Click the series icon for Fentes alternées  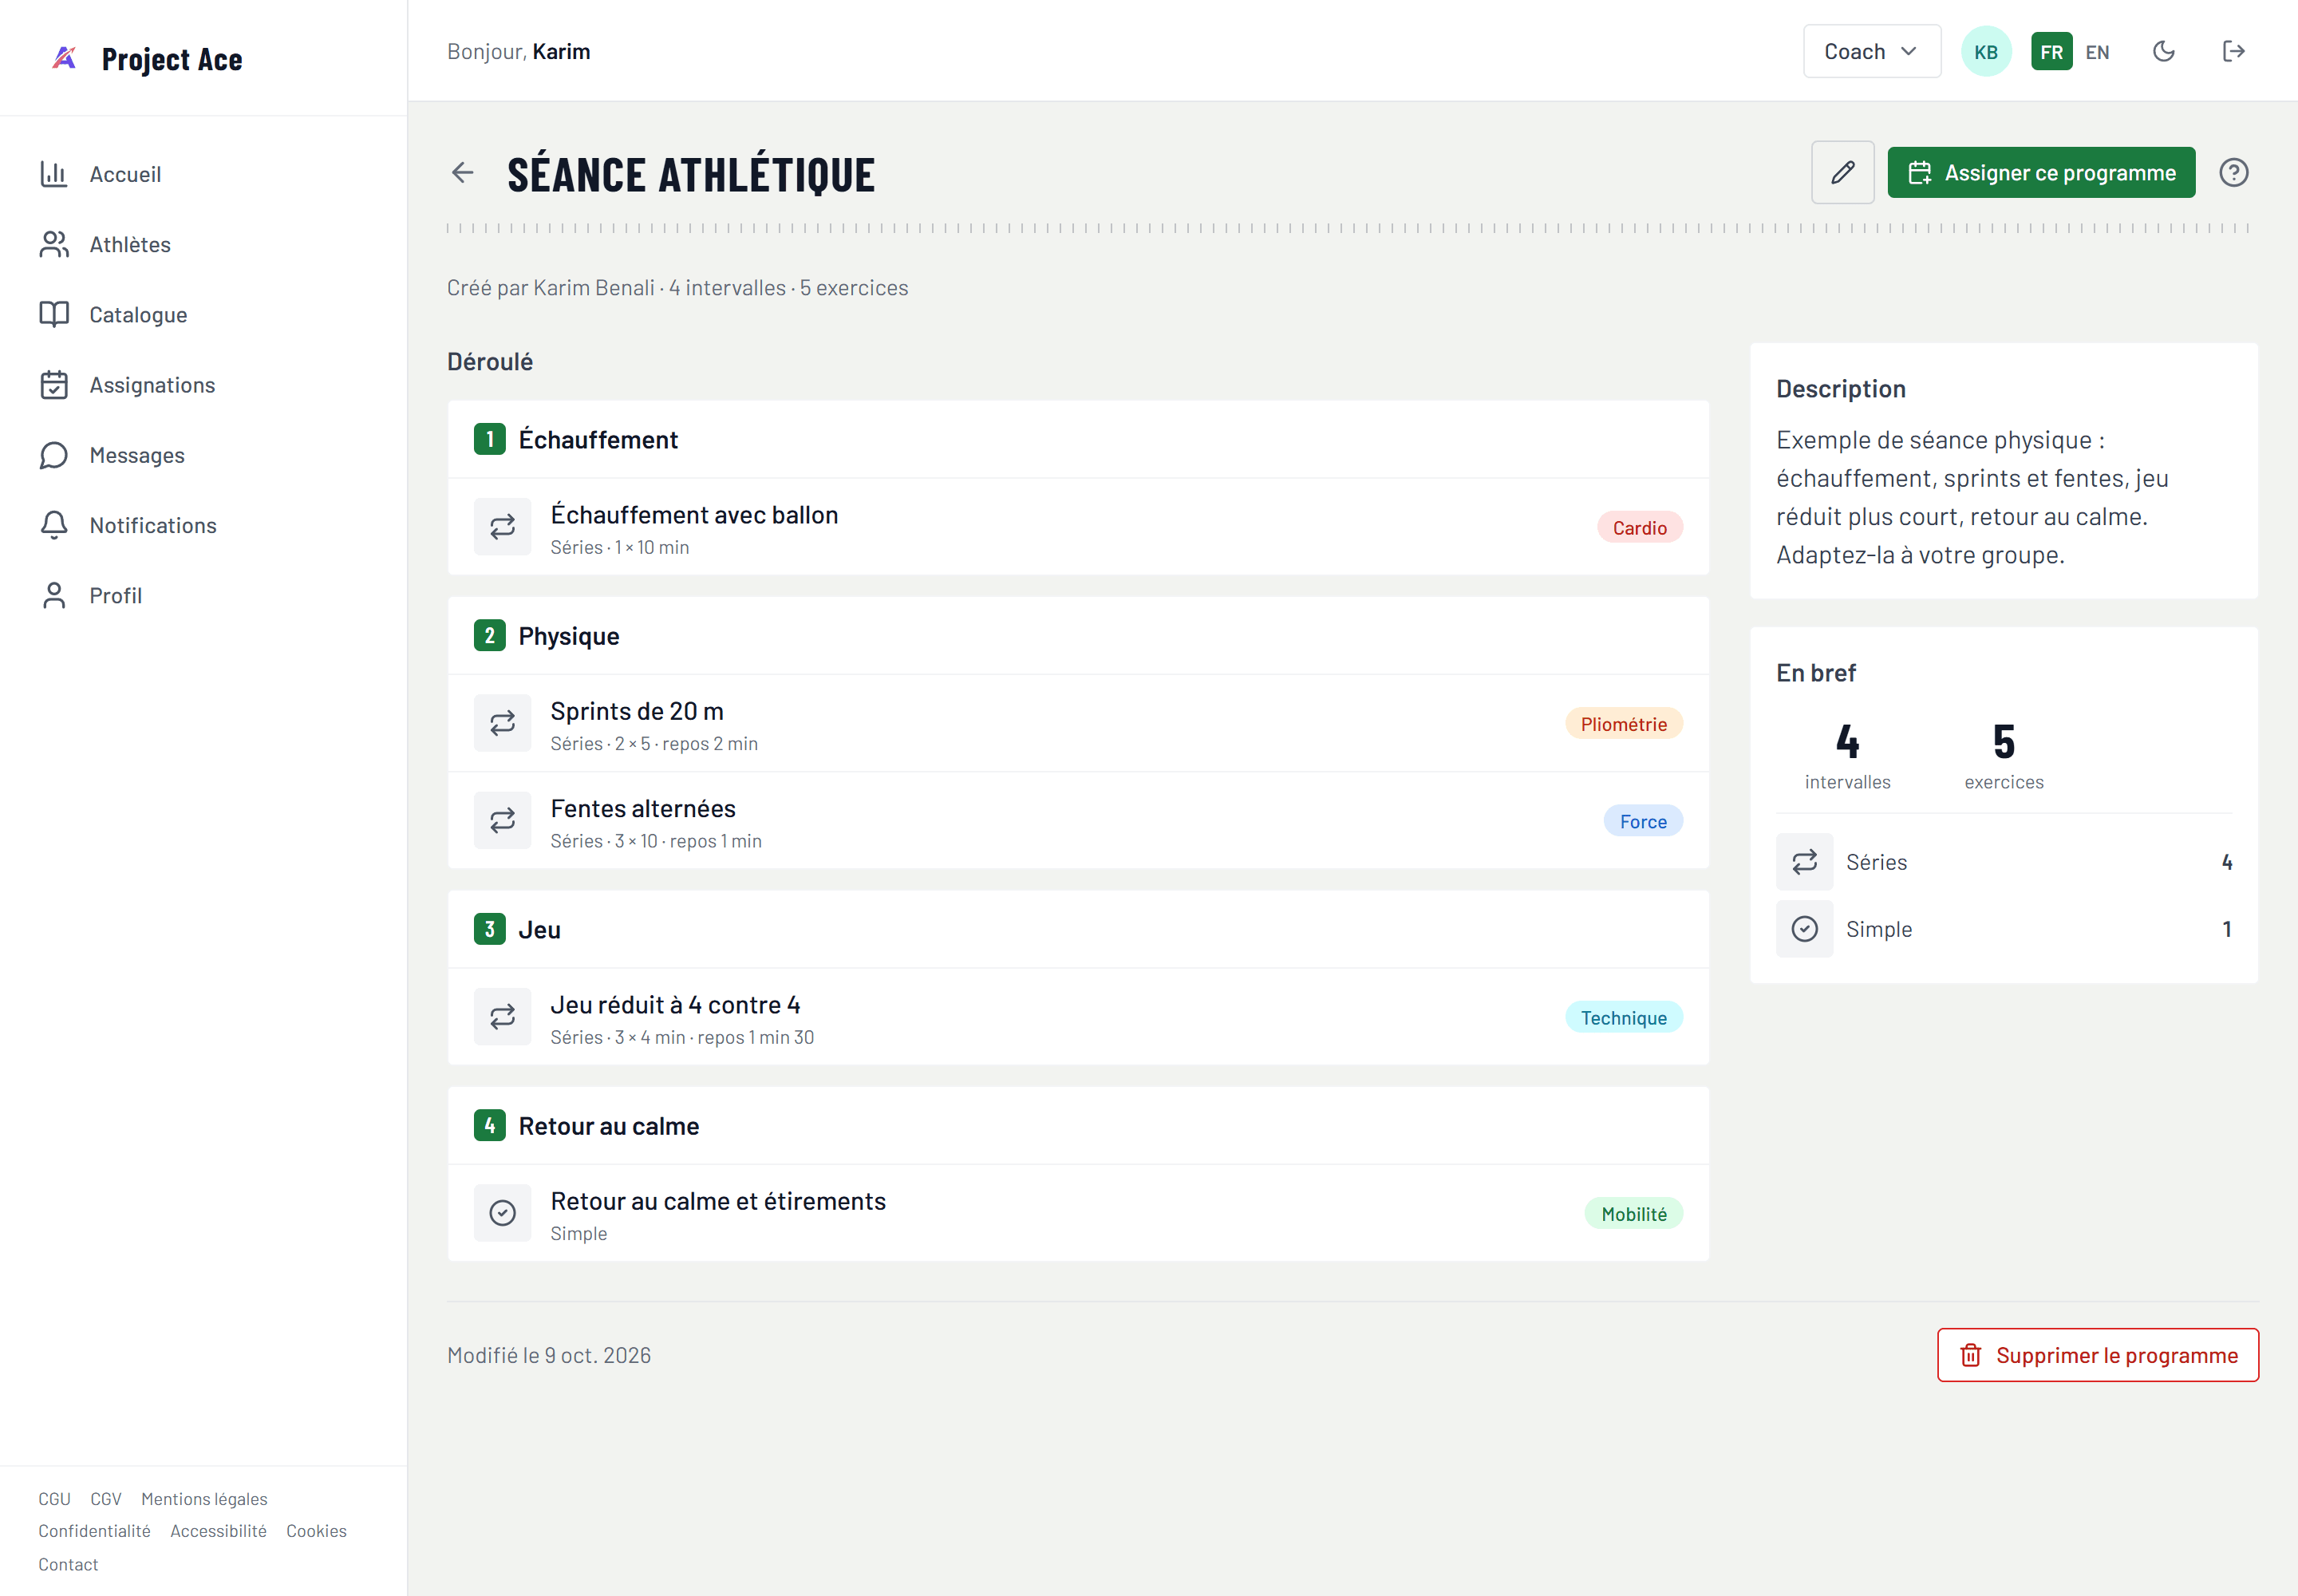tap(502, 821)
